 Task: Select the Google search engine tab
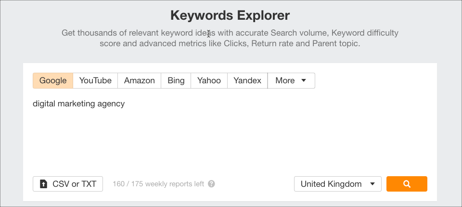tap(53, 80)
